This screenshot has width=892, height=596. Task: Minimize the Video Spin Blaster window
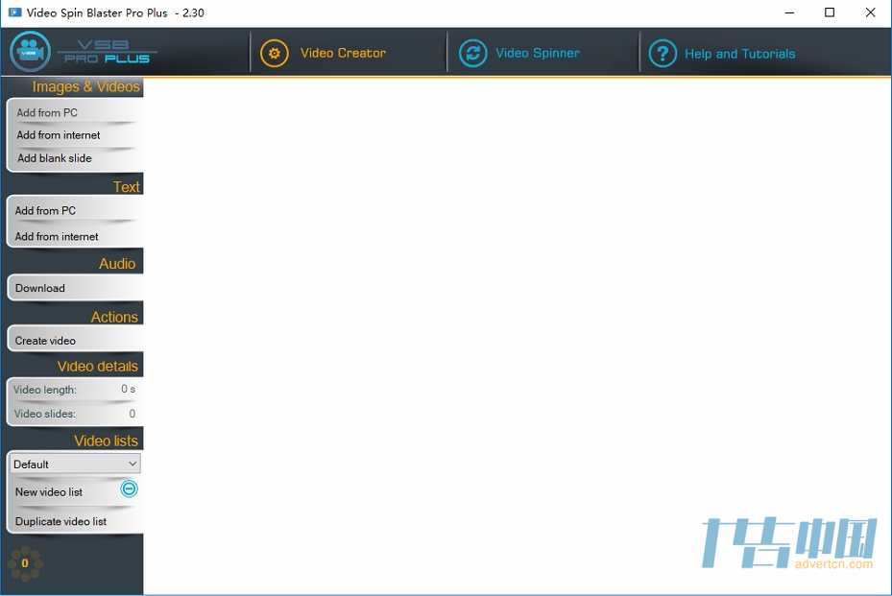tap(789, 12)
